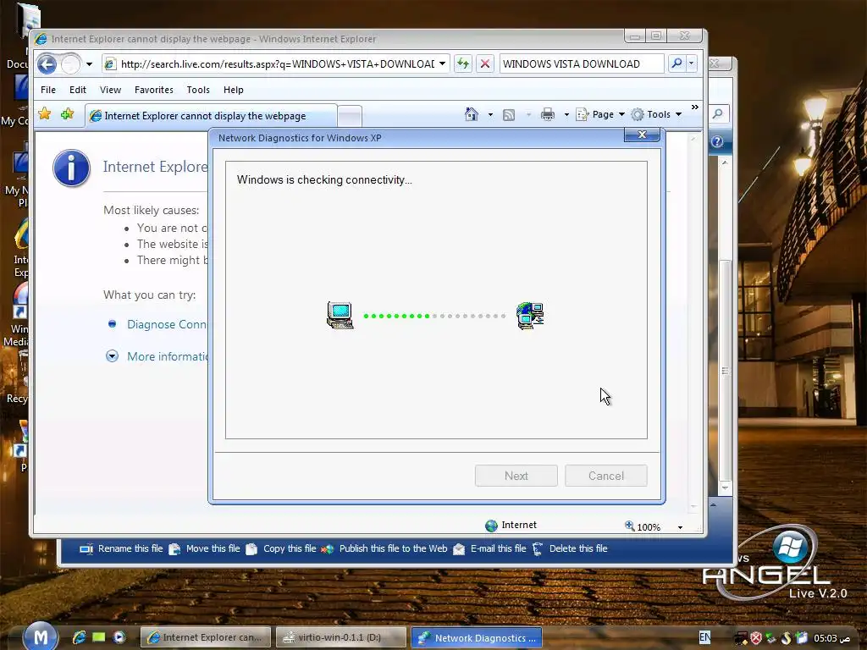The height and width of the screenshot is (650, 867).
Task: Open the Start menu M orb
Action: (x=41, y=636)
